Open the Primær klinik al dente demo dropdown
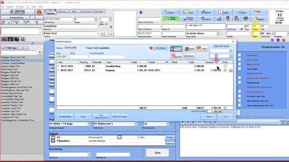Viewport: 289px width, 162px height. [x=218, y=33]
